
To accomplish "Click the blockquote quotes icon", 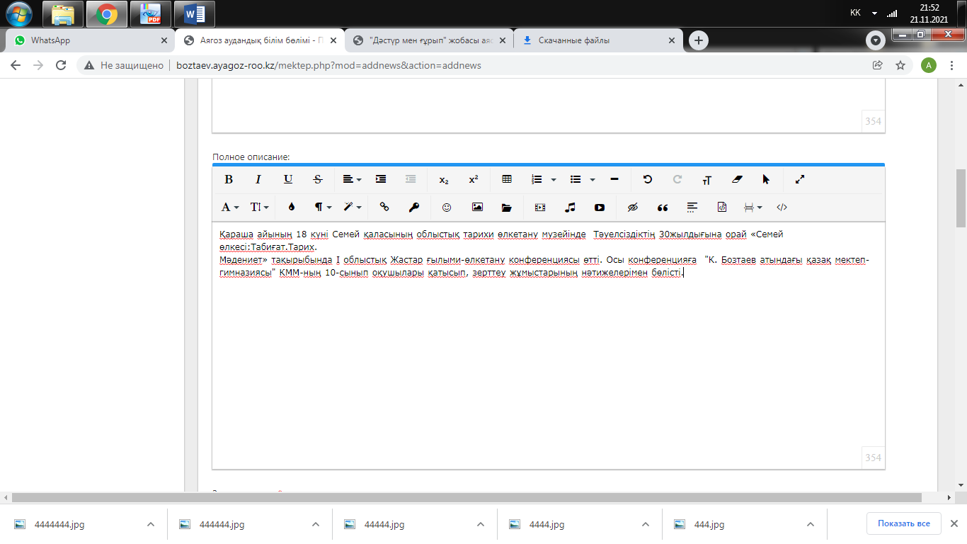I will tap(663, 208).
